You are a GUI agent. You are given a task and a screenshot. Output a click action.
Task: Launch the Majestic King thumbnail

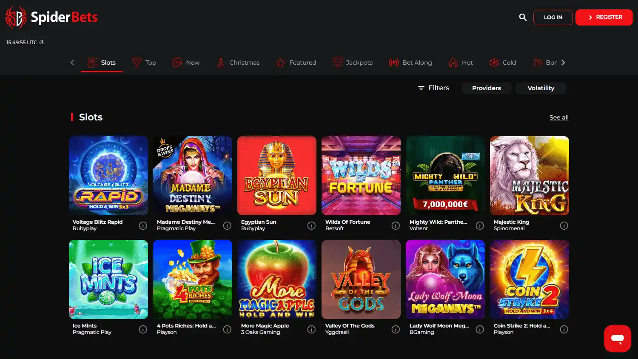(x=530, y=176)
